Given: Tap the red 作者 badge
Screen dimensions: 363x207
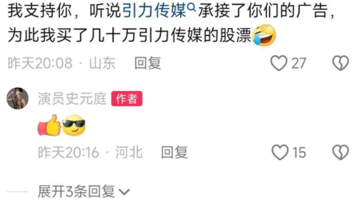Looking at the screenshot, I should point(127,99).
